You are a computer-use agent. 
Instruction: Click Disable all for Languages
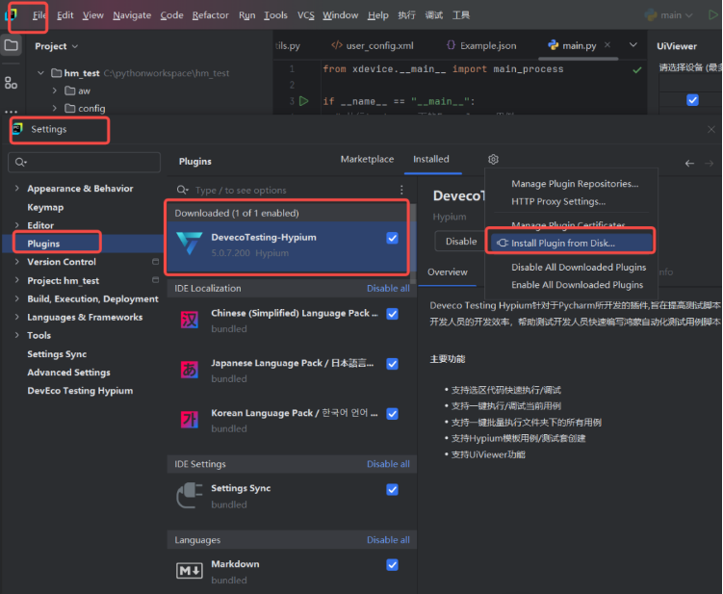click(388, 539)
